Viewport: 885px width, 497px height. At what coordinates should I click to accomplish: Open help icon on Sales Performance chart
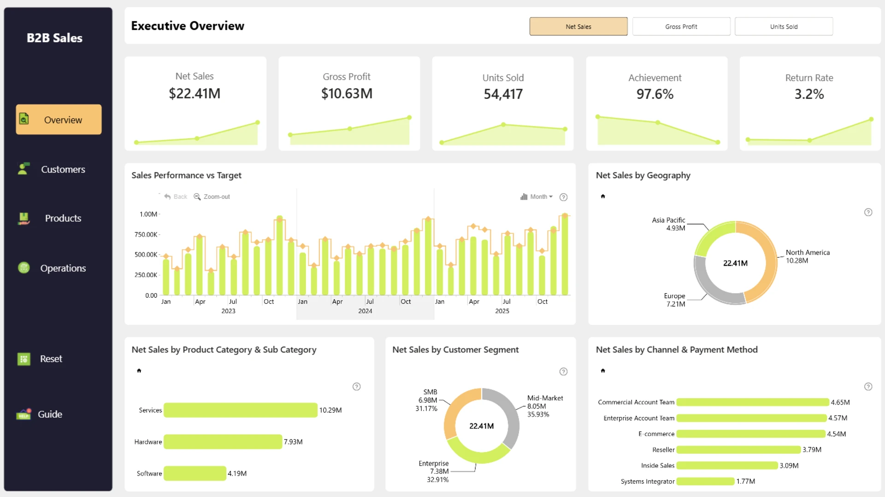click(563, 197)
